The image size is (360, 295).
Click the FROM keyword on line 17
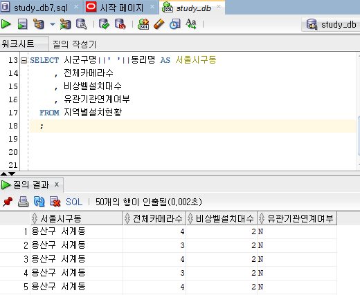49,113
